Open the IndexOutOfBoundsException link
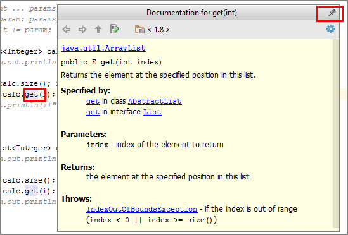Viewport: 348px width, 235px height. [142, 209]
